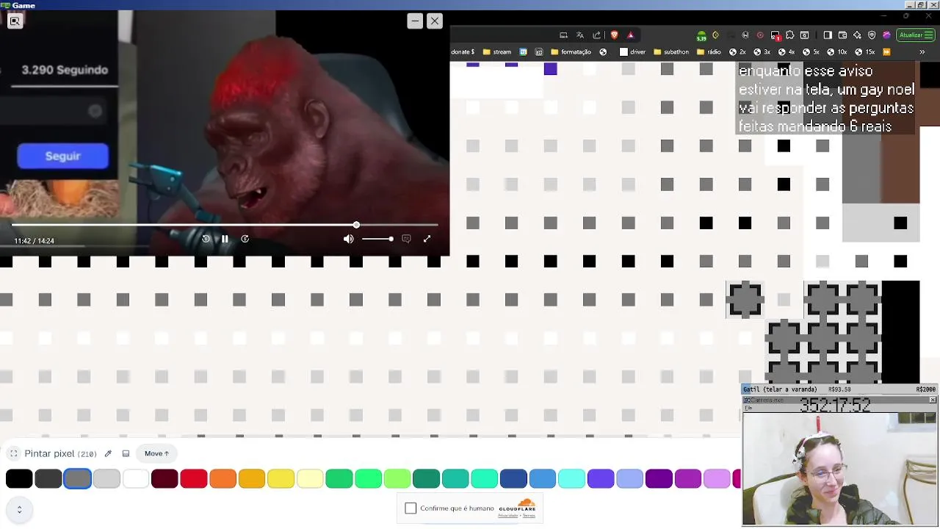940x529 pixels.
Task: Click the orange fast-forward bookmark icon
Action: click(886, 52)
